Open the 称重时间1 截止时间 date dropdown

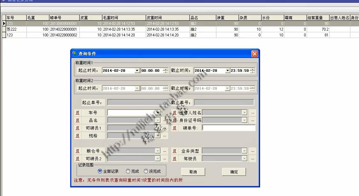coord(228,71)
